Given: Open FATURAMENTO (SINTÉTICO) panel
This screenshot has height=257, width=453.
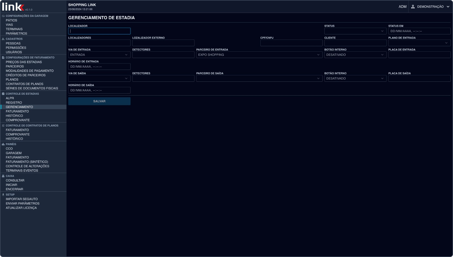Looking at the screenshot, I should click(x=27, y=162).
